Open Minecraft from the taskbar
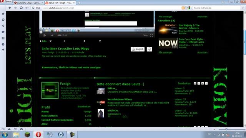Screen dimensions: 246x138 (27, 135)
